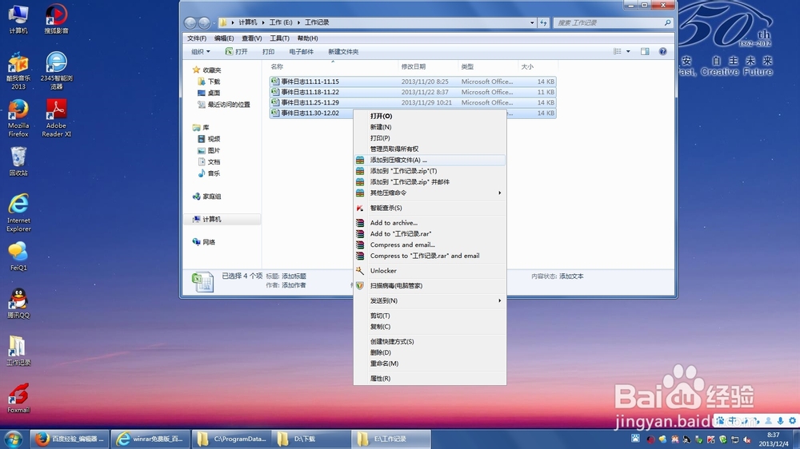Open the 查看(V) menu
Screen dimensions: 800x449
[251, 38]
